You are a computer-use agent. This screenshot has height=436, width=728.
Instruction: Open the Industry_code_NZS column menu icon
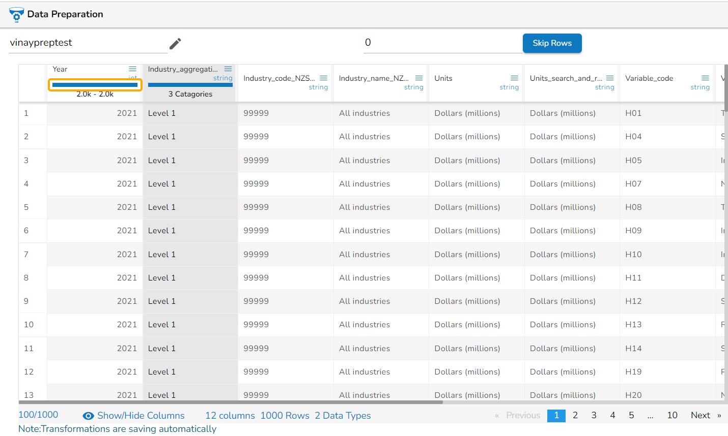pyautogui.click(x=323, y=78)
